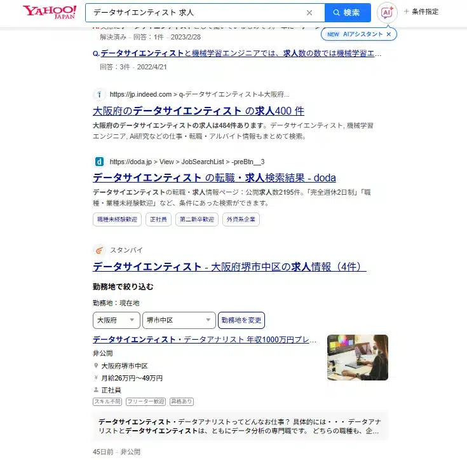The height and width of the screenshot is (460, 467).
Task: Focus the search input field
Action: pos(196,13)
